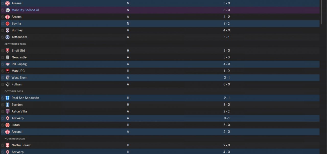327x154 pixels.
Task: Open the 8 - 0 result against Man City Second XI
Action: (227, 10)
